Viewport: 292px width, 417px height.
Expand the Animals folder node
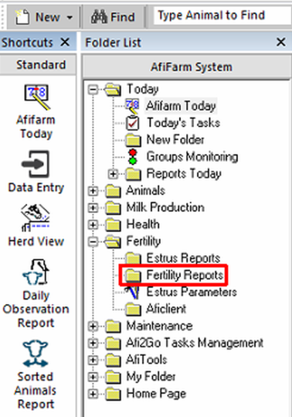[x=93, y=190]
